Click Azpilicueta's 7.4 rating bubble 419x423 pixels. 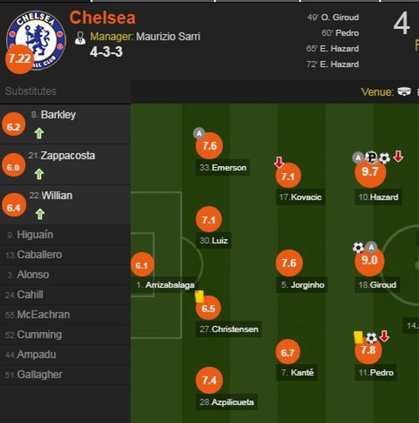[209, 380]
